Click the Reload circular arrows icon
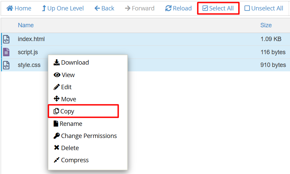 168,8
